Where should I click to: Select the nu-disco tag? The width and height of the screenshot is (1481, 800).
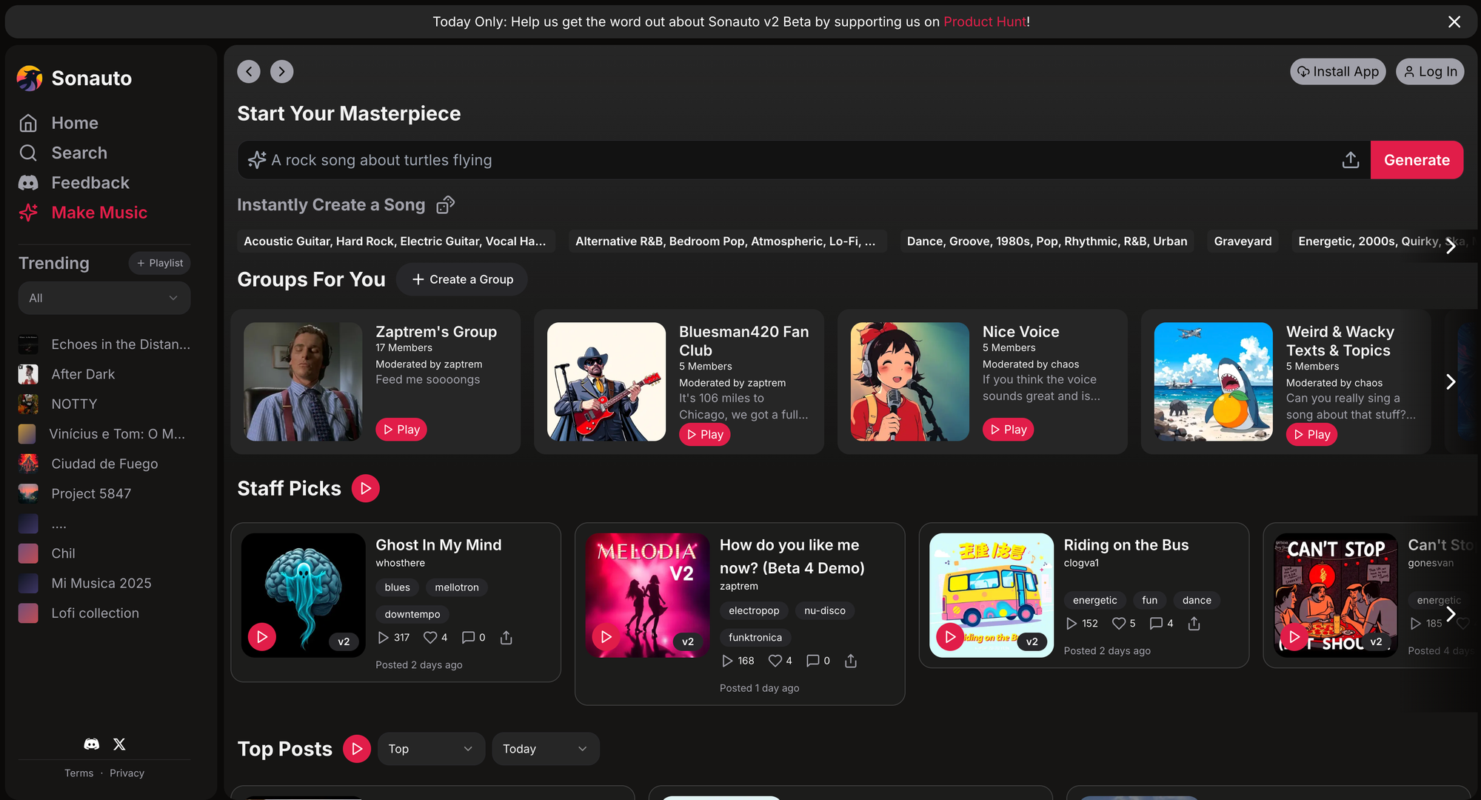[x=825, y=610]
